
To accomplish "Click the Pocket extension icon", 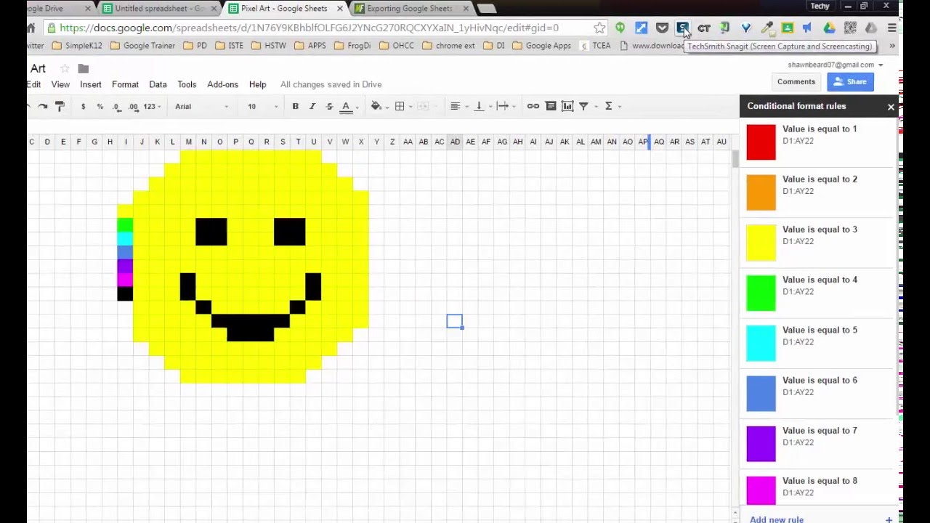I will [x=662, y=28].
